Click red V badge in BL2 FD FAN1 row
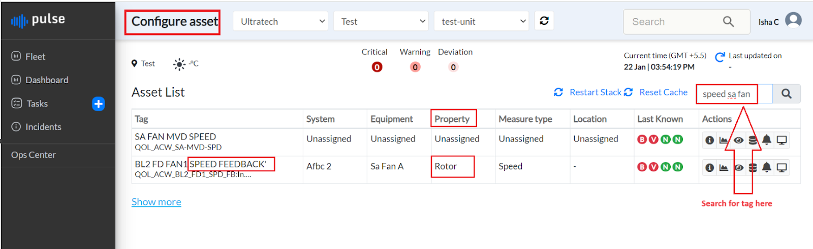The height and width of the screenshot is (249, 813). click(x=653, y=167)
